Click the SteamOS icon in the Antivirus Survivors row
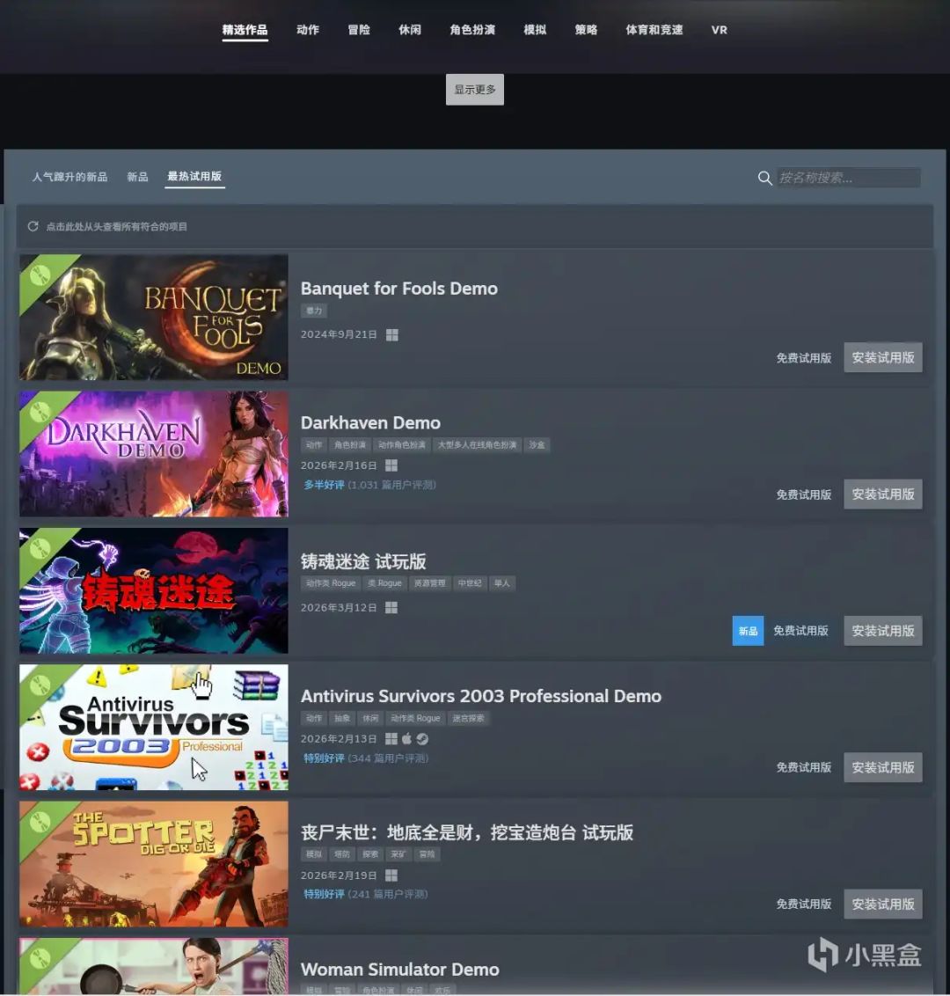950x996 pixels. pos(422,739)
